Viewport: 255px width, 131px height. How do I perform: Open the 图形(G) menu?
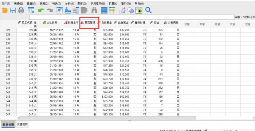[82, 3]
